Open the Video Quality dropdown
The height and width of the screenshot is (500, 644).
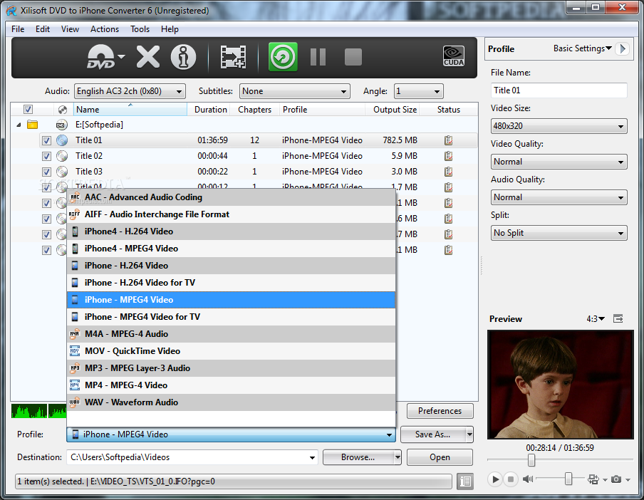click(x=559, y=162)
